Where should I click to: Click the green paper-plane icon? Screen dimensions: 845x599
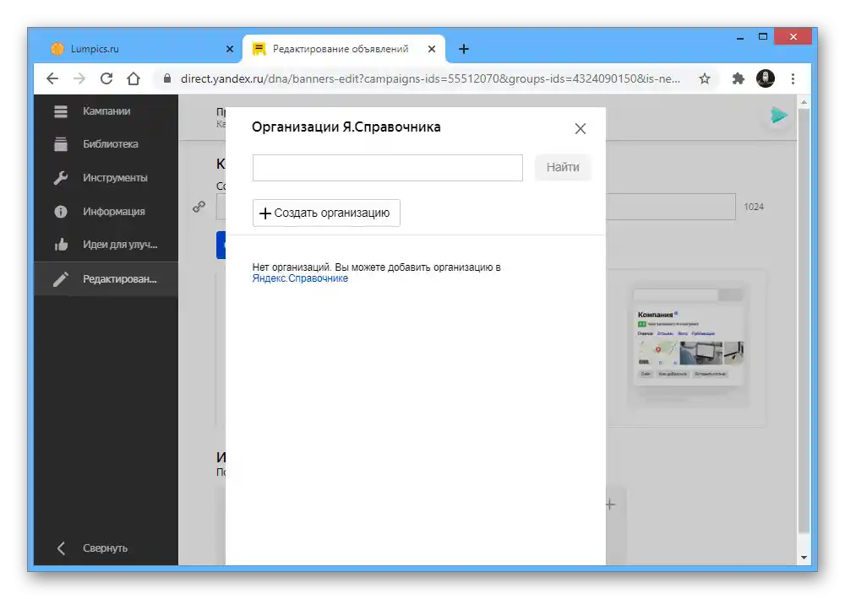coord(778,116)
